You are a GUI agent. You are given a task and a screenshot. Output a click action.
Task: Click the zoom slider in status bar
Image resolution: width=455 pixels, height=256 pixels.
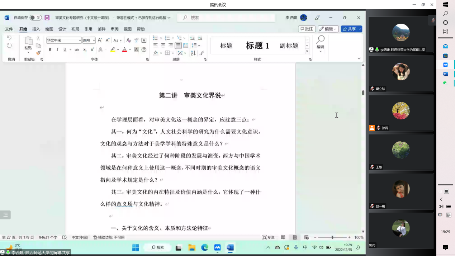click(x=332, y=237)
